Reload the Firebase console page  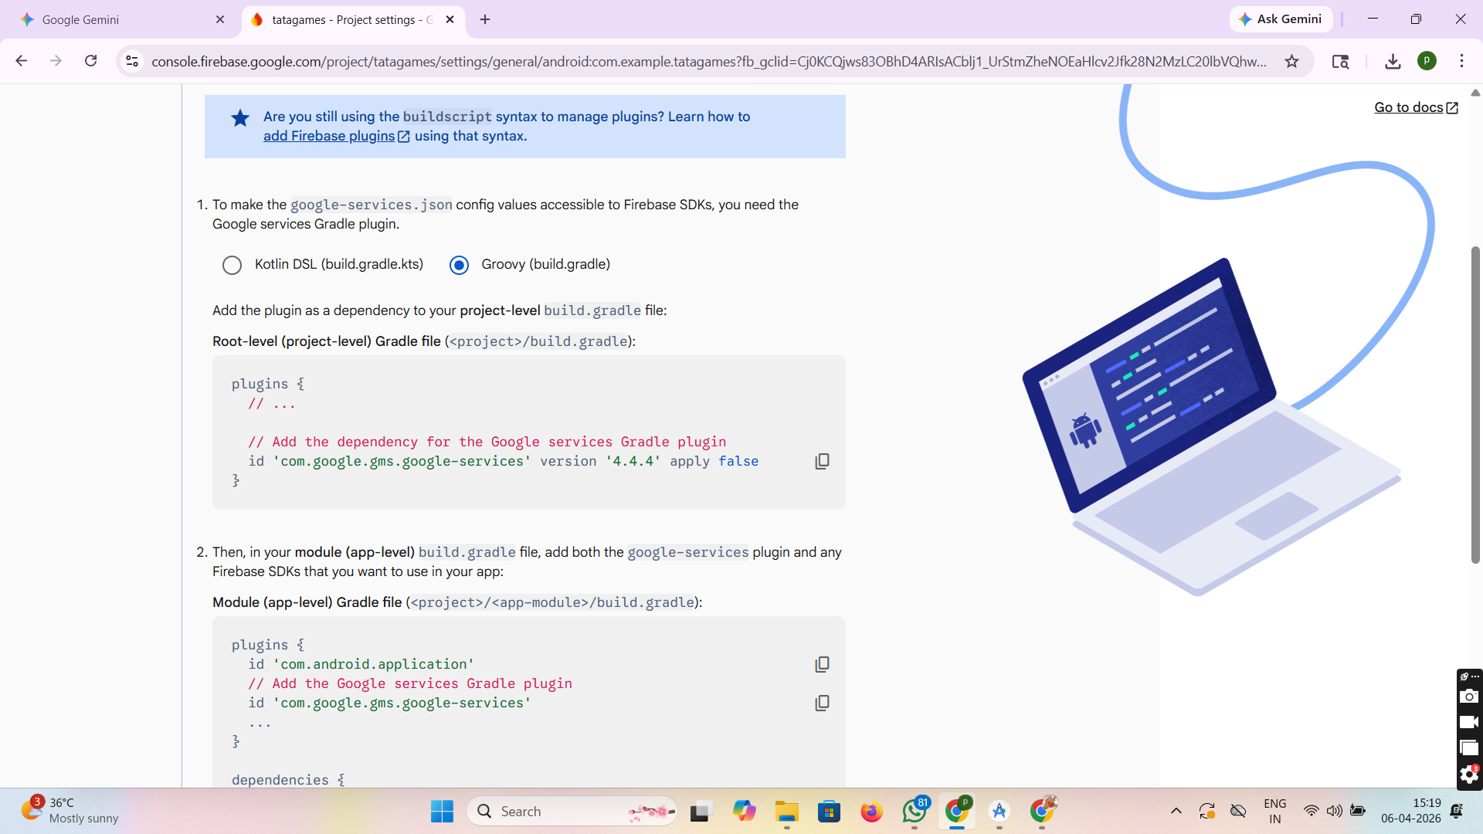pyautogui.click(x=91, y=61)
